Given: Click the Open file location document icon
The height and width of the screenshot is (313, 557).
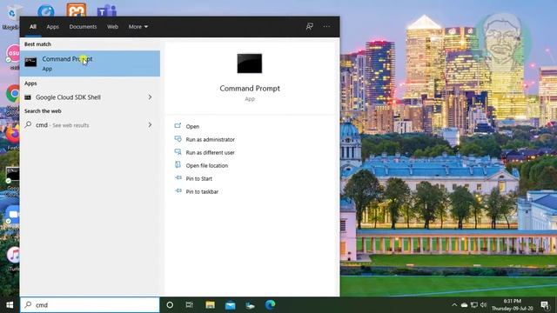Looking at the screenshot, I should [x=178, y=165].
